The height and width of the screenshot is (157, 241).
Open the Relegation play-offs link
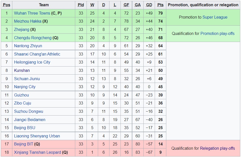point(217,148)
